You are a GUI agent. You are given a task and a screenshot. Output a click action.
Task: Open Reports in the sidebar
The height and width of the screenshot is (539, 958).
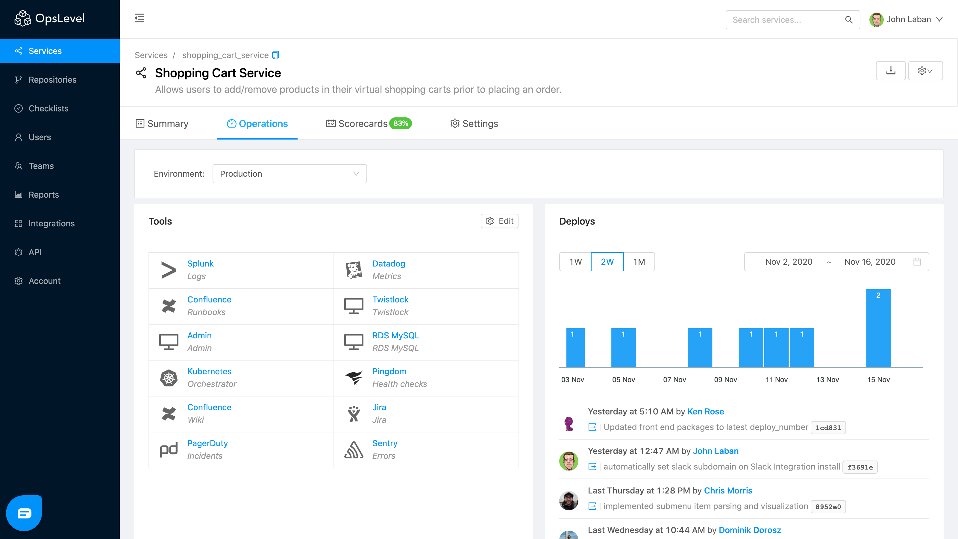pyautogui.click(x=43, y=195)
